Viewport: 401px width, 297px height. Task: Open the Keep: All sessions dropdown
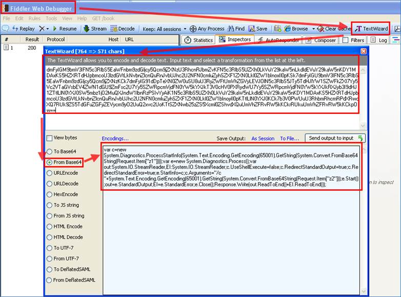pos(165,29)
